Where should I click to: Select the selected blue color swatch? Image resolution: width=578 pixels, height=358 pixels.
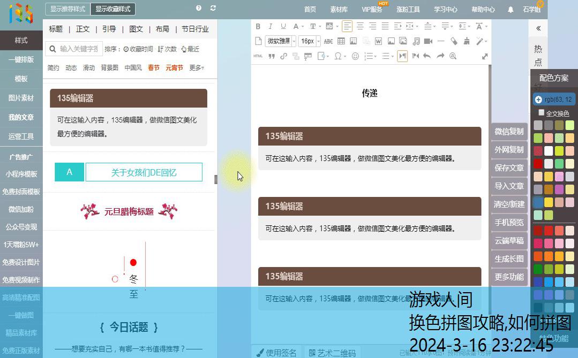[538, 202]
